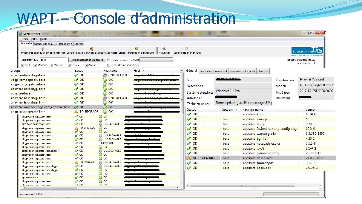Toggle the Paquets checkbox
The width and height of the screenshot is (362, 204).
(x=87, y=65)
